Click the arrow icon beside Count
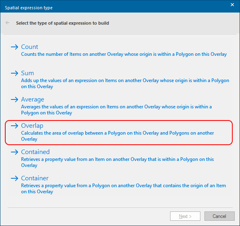 coord(15,47)
